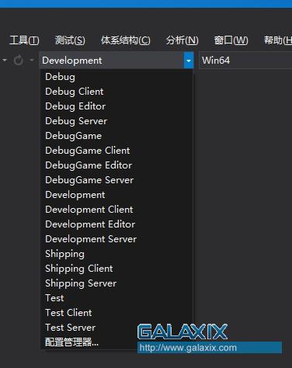Select Test Client configuration
Viewport: 292px width, 368px height.
point(116,313)
